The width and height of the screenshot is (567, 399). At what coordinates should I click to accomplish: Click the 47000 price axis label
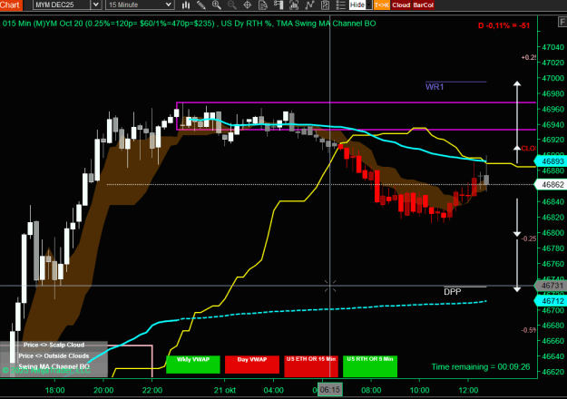552,78
